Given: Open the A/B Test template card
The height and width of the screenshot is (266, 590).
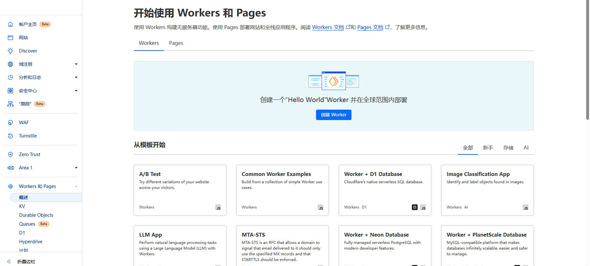Looking at the screenshot, I should coord(180,190).
